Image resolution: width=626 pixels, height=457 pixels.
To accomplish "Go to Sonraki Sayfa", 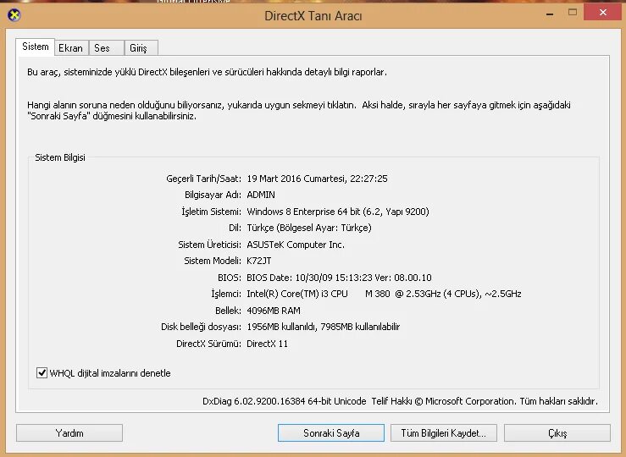I will [331, 433].
